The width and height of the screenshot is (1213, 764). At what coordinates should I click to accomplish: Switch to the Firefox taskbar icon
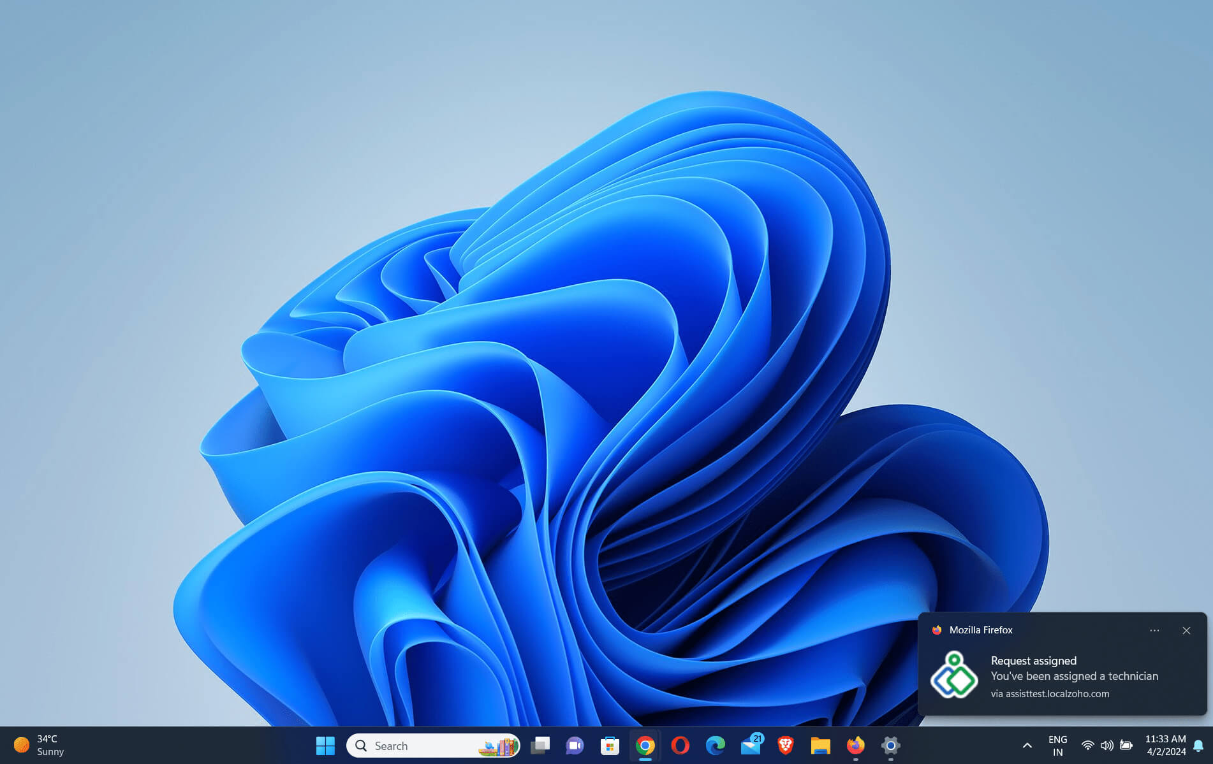click(x=855, y=746)
